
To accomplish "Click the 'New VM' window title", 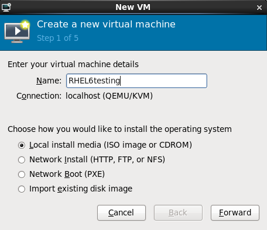I will [x=133, y=8].
